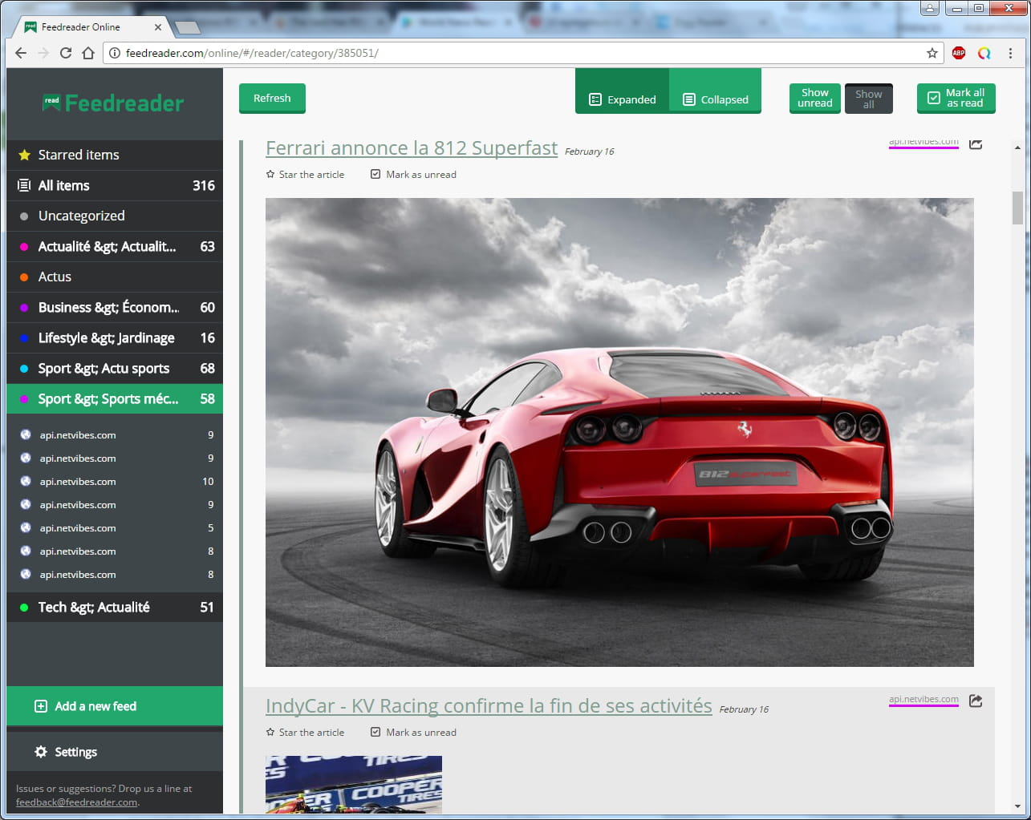
Task: Click the pink dot beside Actualité category
Action: [x=24, y=247]
